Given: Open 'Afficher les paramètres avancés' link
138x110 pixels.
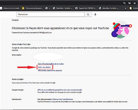Looking at the screenshot, I should coord(50,71).
